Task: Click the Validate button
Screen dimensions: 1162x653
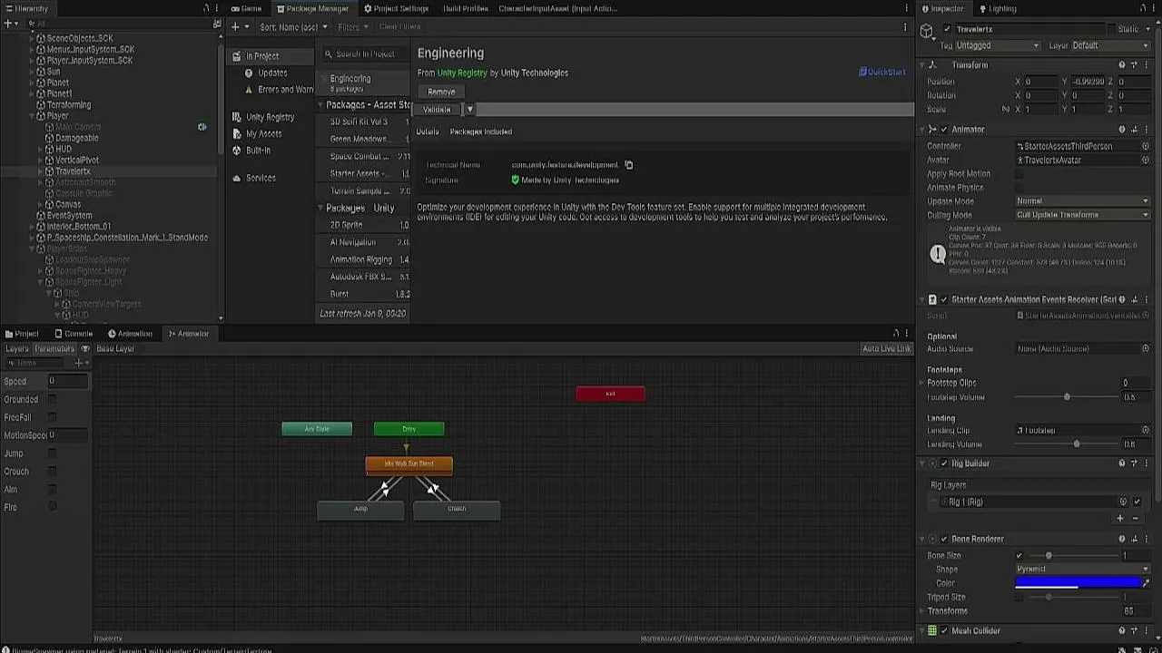Action: tap(438, 110)
